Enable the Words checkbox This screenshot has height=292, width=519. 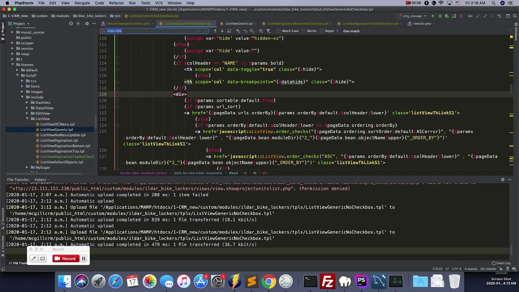304,31
